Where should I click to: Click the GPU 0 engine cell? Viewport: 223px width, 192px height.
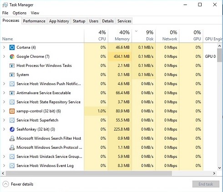210,56
